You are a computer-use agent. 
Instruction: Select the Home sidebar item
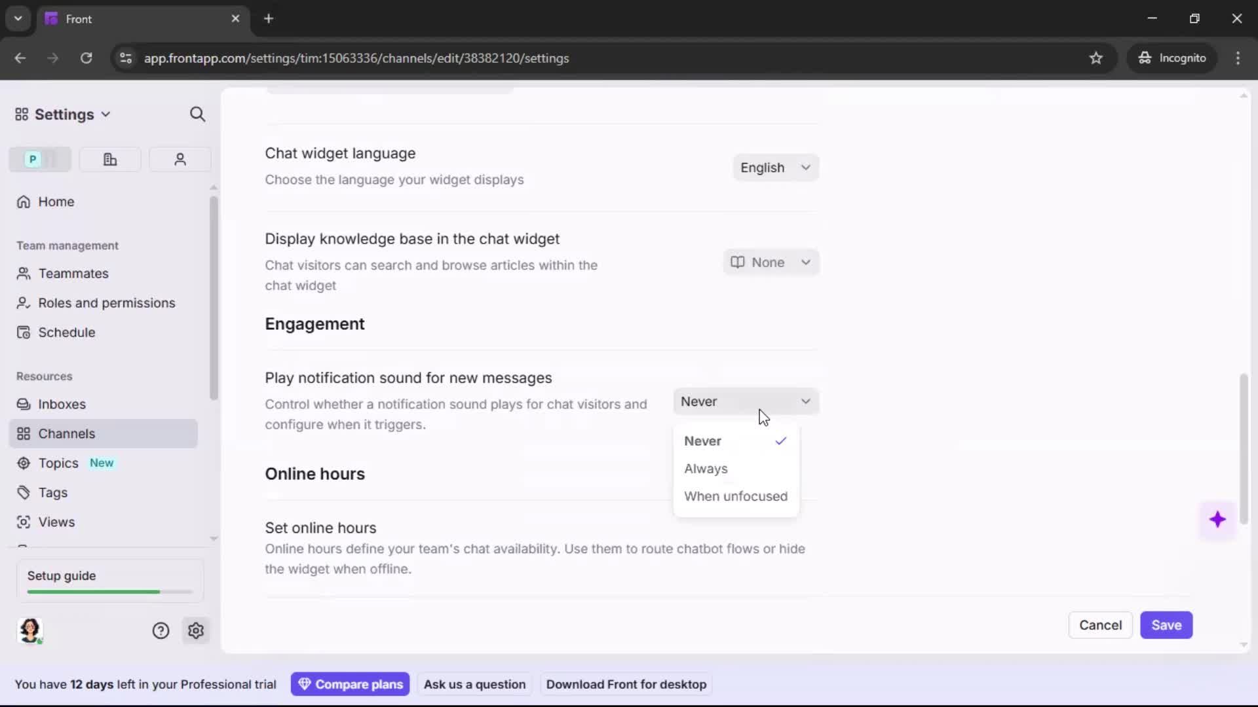(55, 202)
